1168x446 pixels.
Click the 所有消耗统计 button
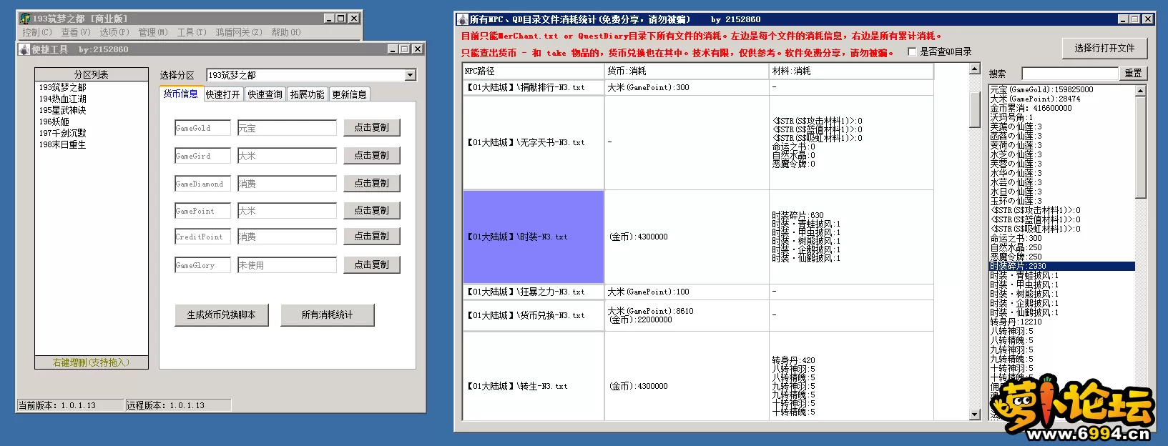[x=328, y=314]
